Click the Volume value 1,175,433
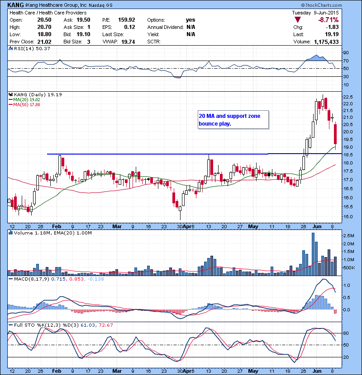 pos(326,42)
